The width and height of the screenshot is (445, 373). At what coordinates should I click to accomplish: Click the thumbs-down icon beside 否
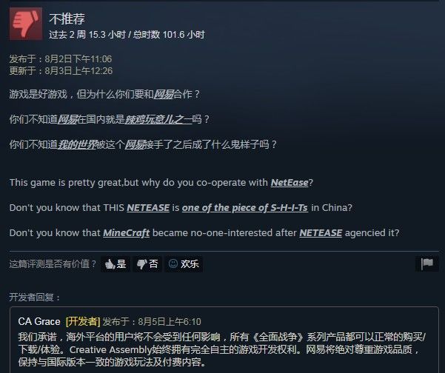pos(141,264)
